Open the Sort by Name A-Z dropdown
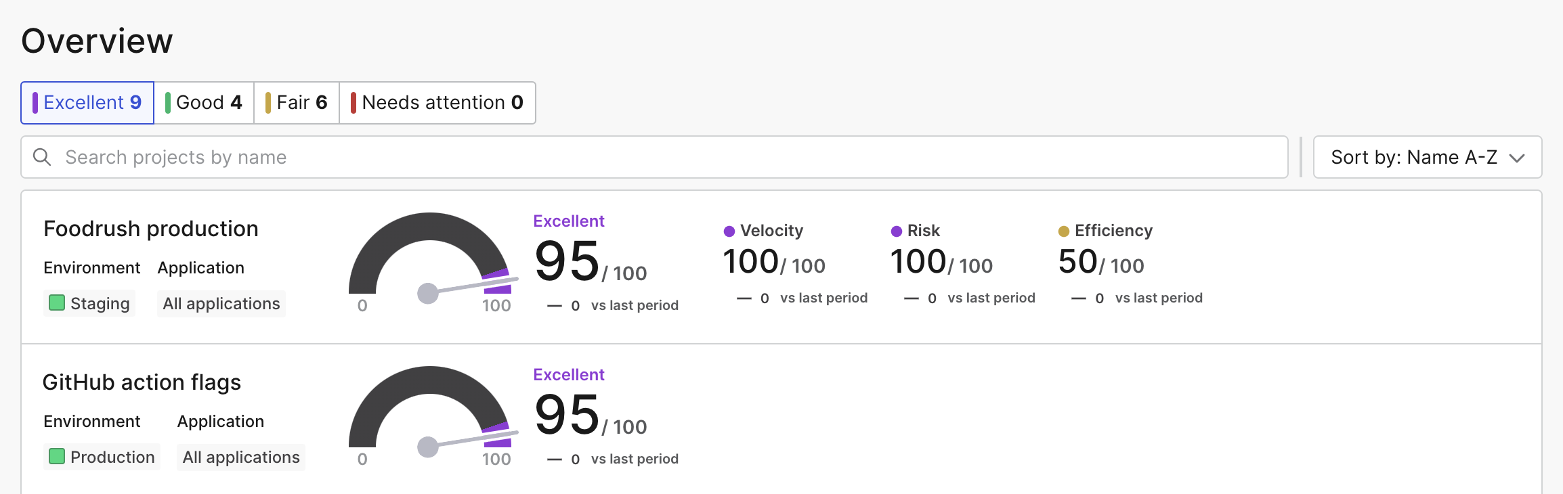1563x494 pixels. click(1427, 157)
